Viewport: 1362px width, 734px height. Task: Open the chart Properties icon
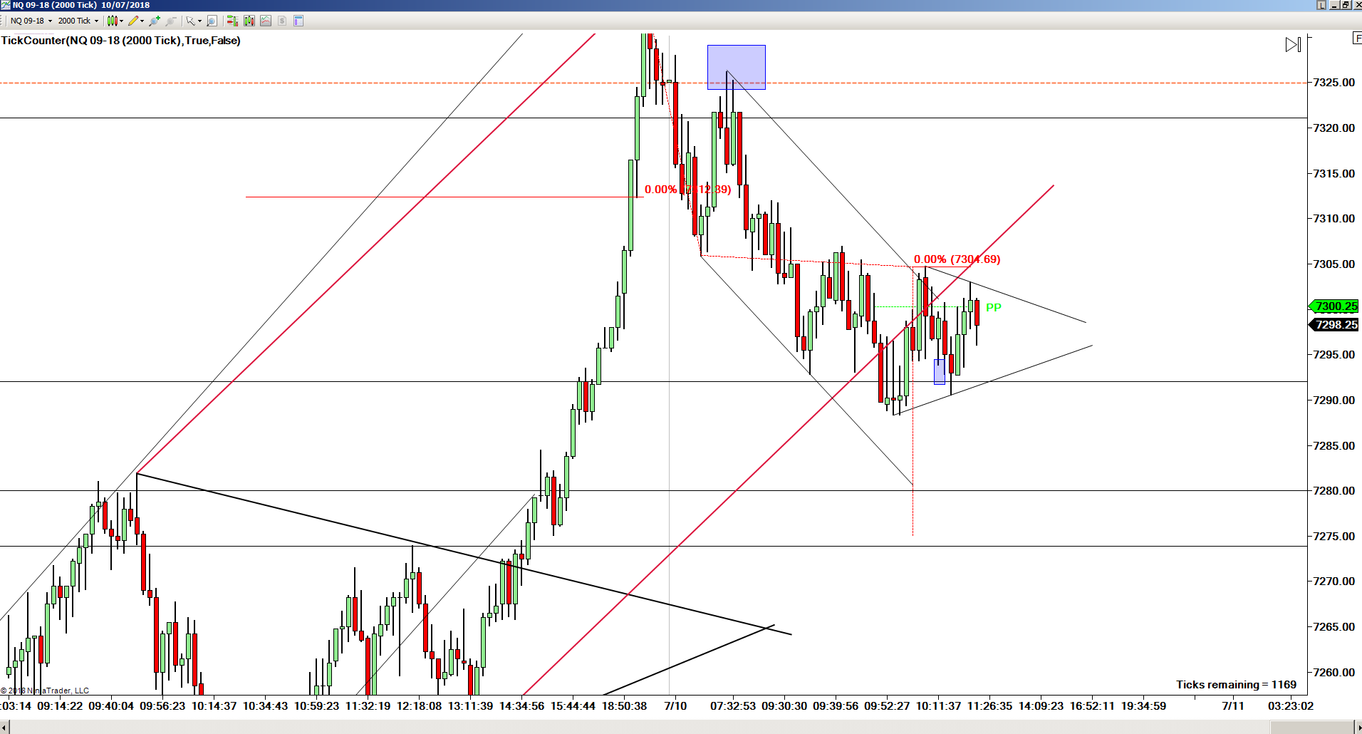tap(298, 21)
